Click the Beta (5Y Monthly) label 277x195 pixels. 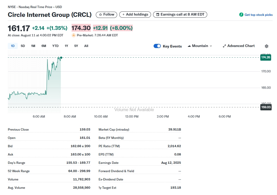(111, 138)
